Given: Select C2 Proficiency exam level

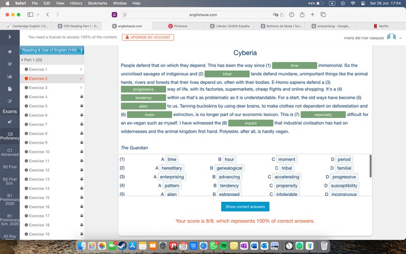Looking at the screenshot, I should [10, 136].
